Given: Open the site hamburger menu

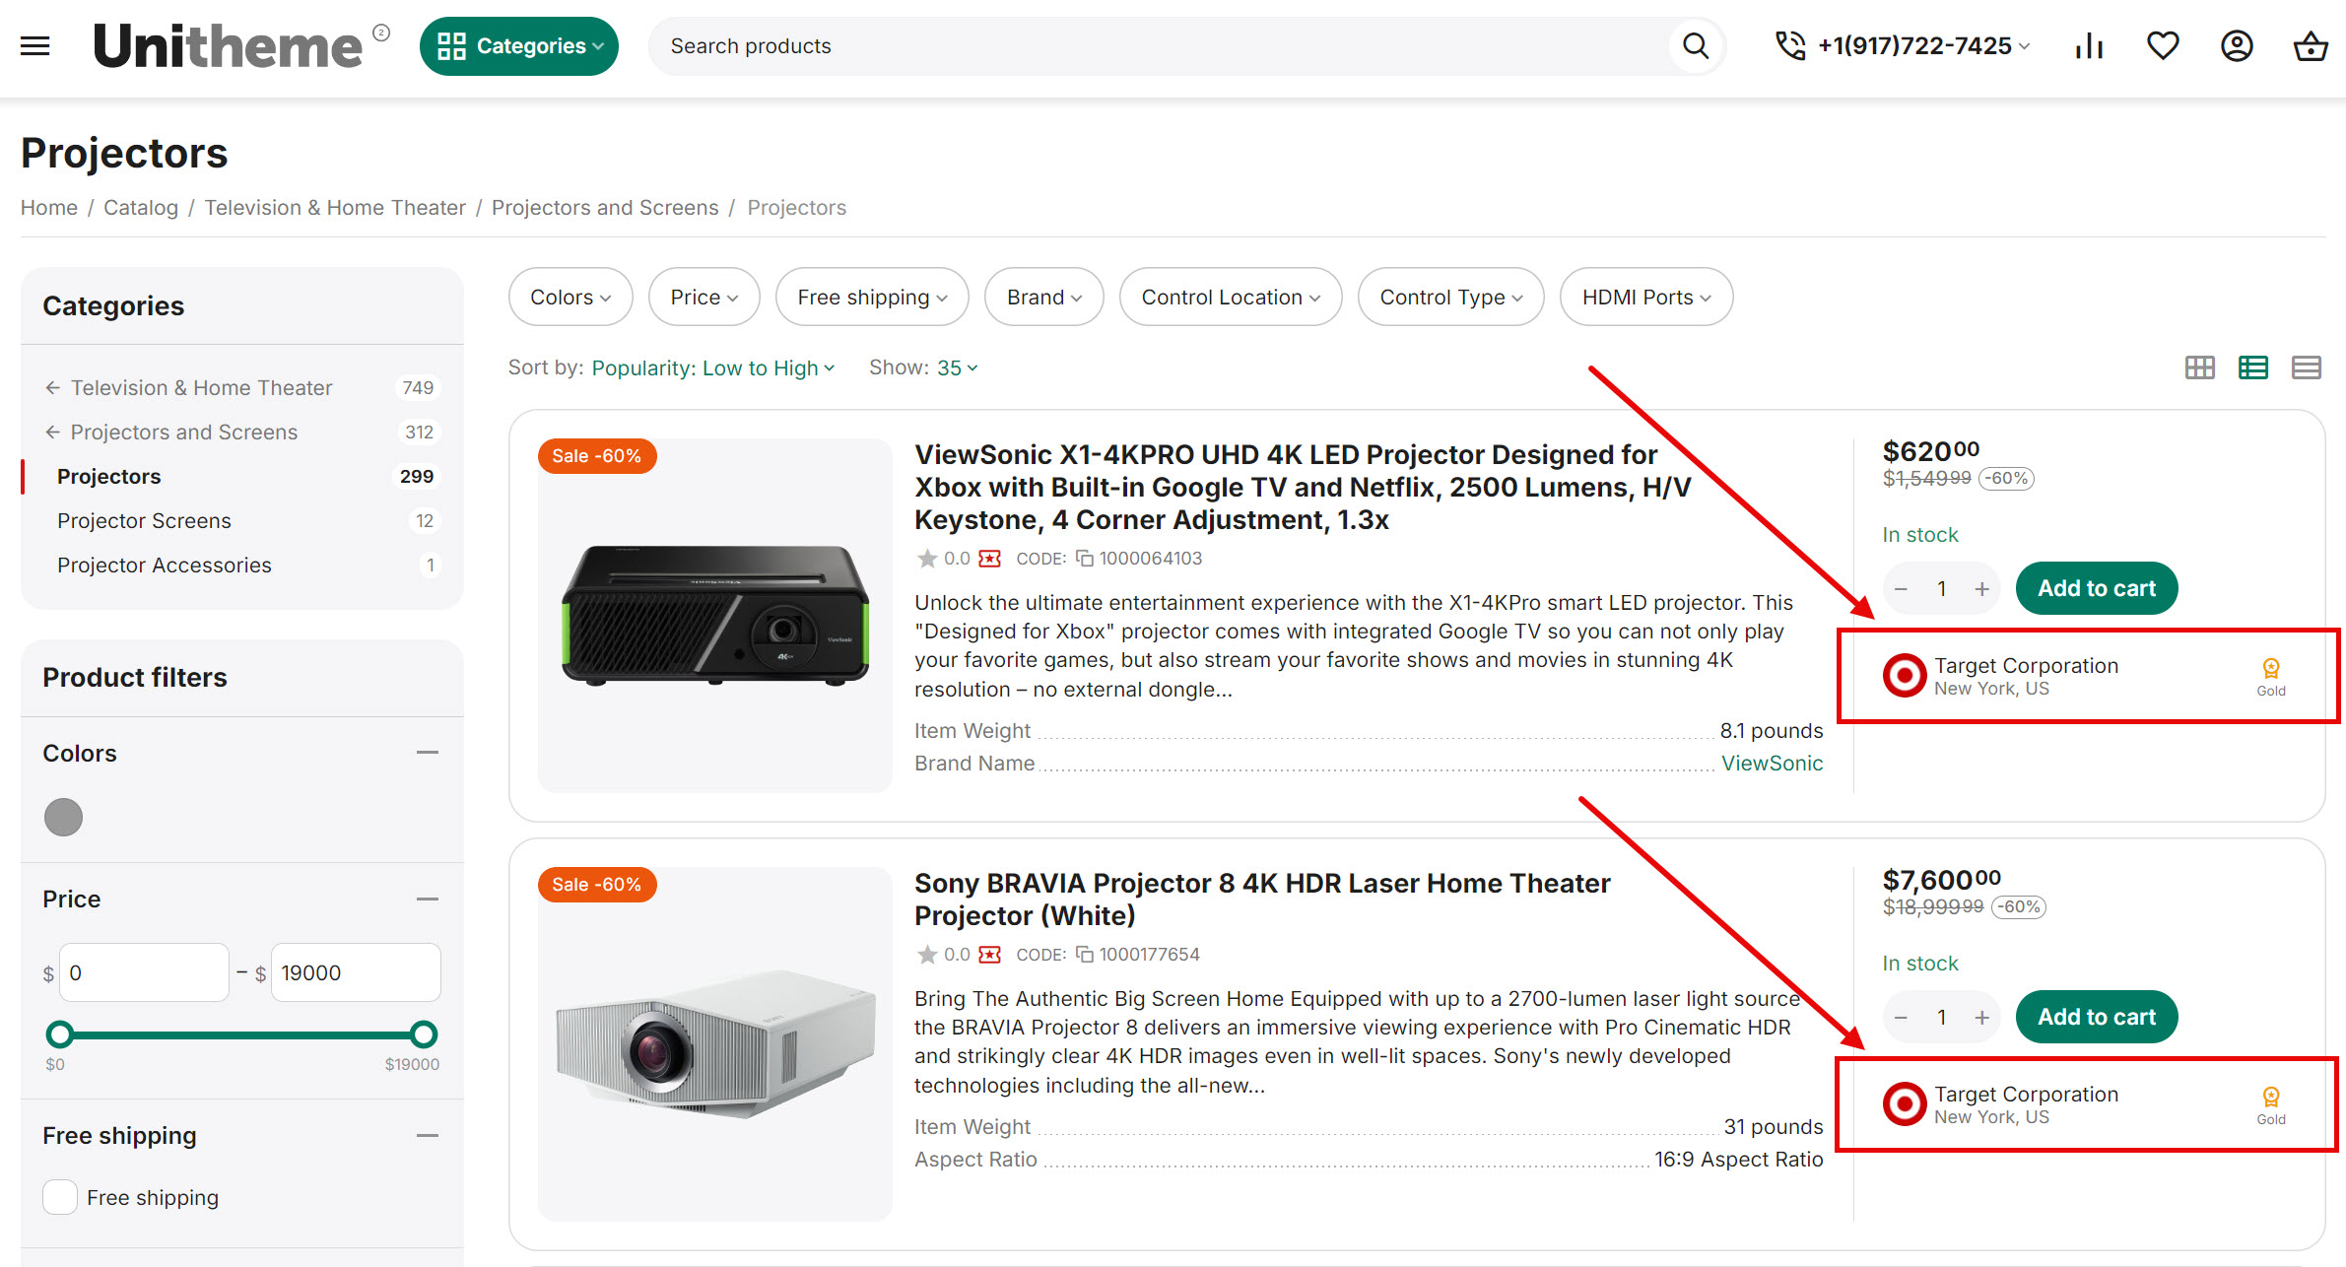Looking at the screenshot, I should [34, 45].
